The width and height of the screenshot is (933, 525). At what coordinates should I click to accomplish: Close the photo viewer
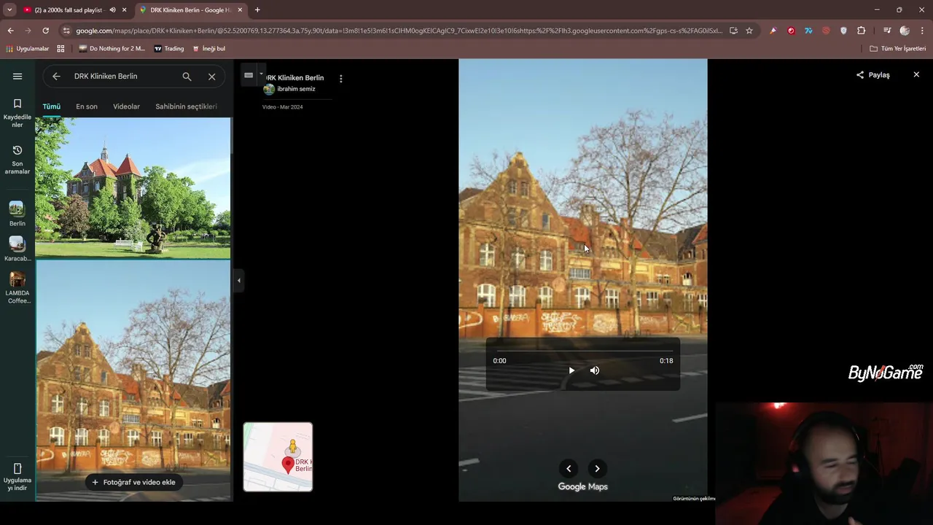click(x=916, y=74)
